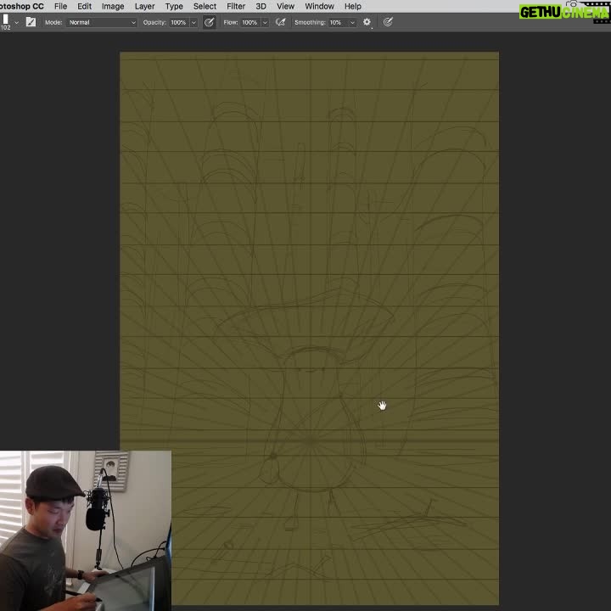Open smoothing options gear icon
Image resolution: width=611 pixels, height=611 pixels.
tap(367, 22)
